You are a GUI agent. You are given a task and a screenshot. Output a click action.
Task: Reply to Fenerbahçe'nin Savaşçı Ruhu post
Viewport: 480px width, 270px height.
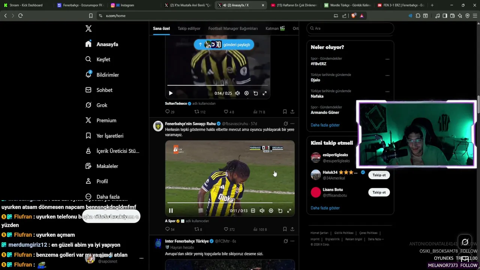click(x=170, y=229)
